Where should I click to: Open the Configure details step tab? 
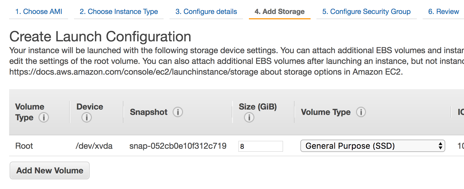point(206,12)
